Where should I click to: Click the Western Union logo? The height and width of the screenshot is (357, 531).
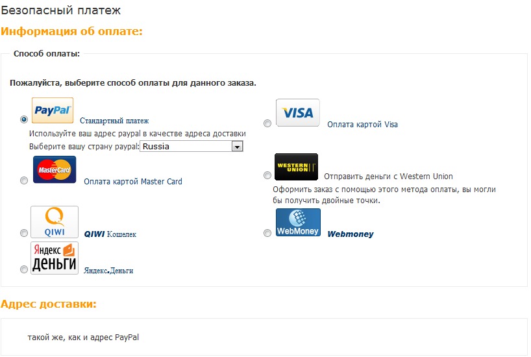(x=296, y=167)
